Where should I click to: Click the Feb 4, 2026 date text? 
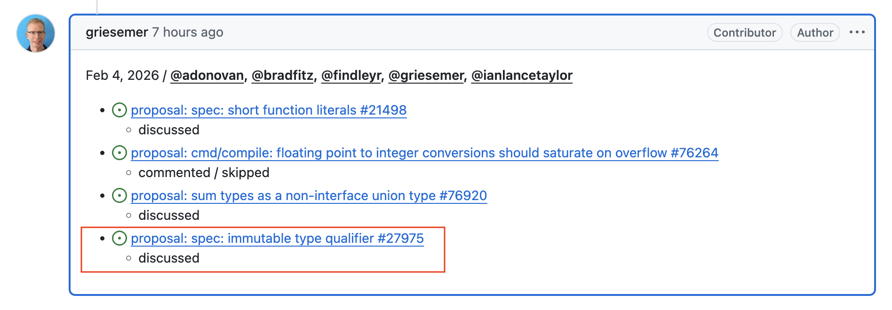pyautogui.click(x=122, y=76)
